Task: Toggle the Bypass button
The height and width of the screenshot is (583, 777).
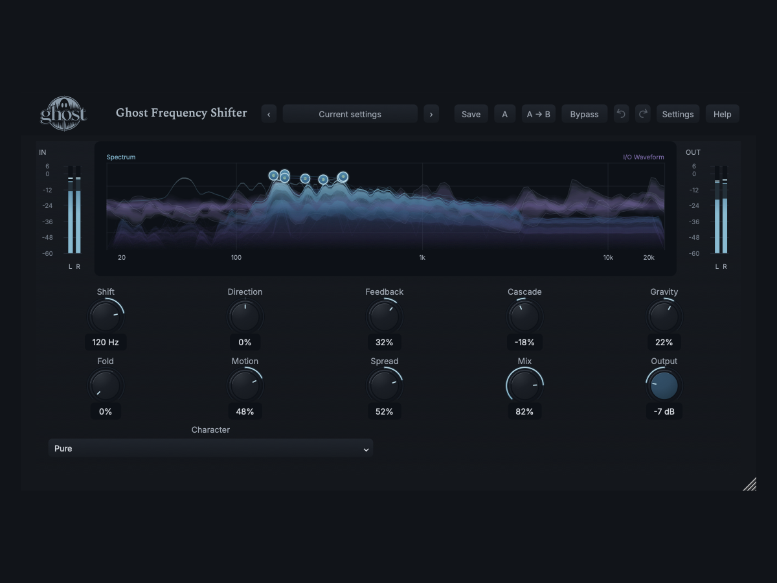Action: (x=584, y=114)
